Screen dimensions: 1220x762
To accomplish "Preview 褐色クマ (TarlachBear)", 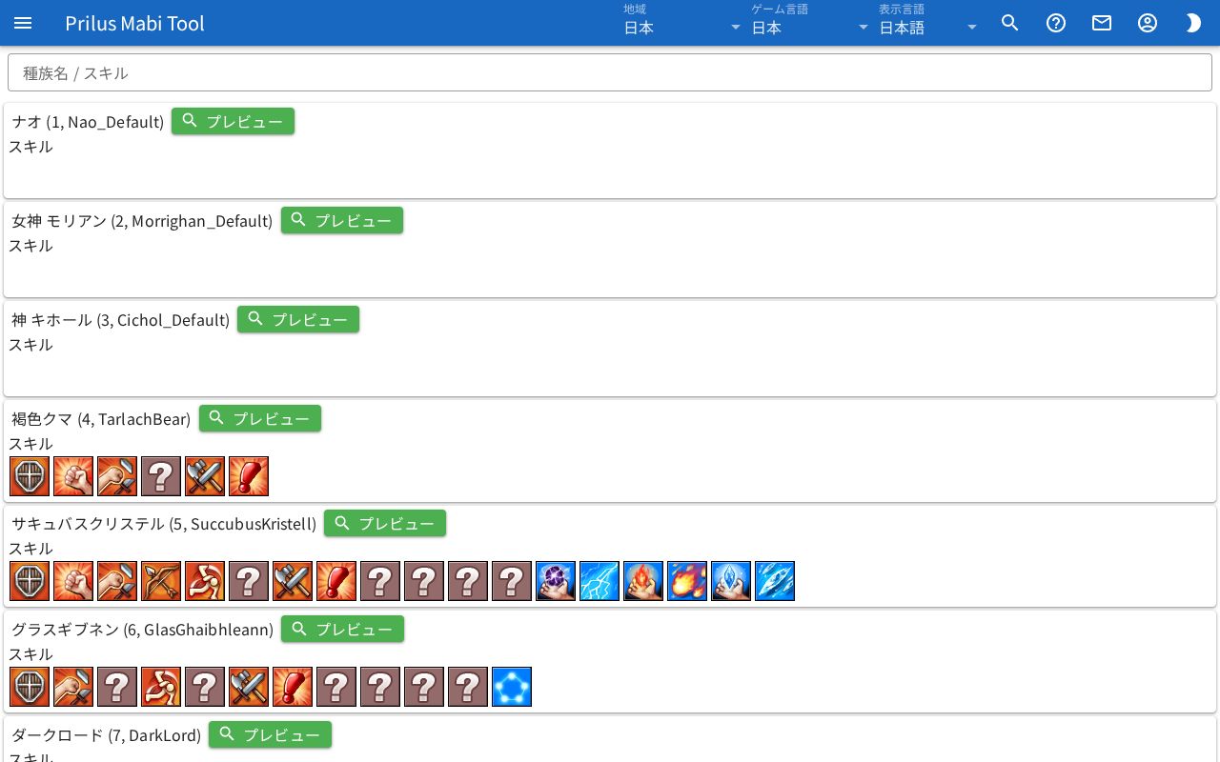I will pos(260,418).
